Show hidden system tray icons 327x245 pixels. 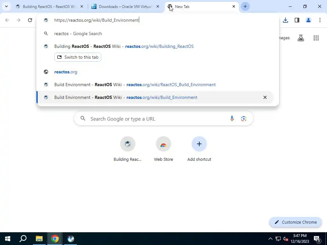[x=270, y=239]
